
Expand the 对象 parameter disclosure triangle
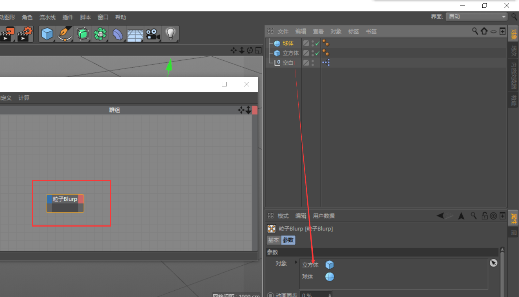296,262
